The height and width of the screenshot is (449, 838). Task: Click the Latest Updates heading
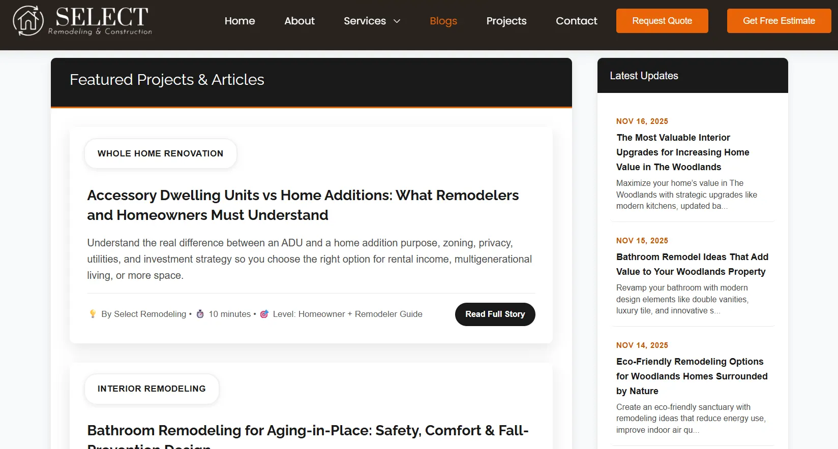point(644,76)
